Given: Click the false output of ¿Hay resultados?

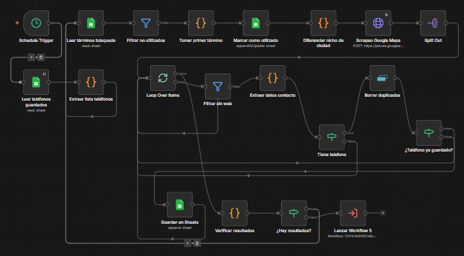Looking at the screenshot, I should tap(307, 217).
